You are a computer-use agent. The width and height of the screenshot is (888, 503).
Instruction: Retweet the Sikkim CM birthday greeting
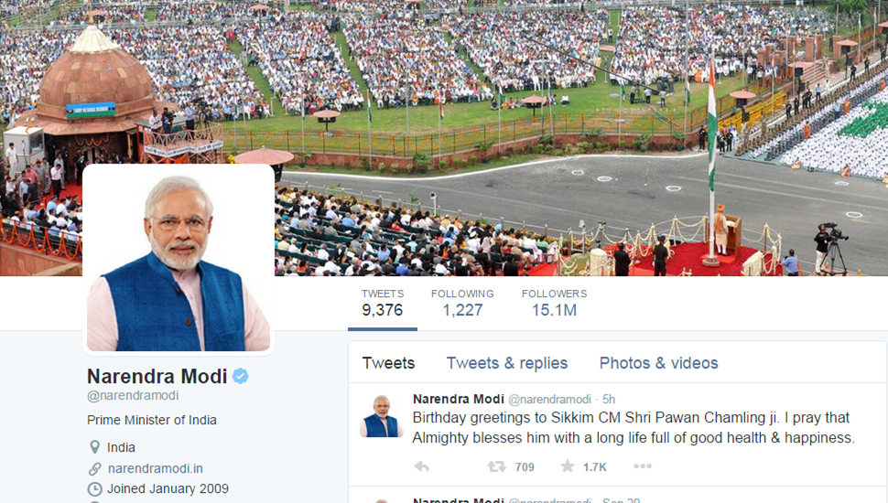(497, 466)
